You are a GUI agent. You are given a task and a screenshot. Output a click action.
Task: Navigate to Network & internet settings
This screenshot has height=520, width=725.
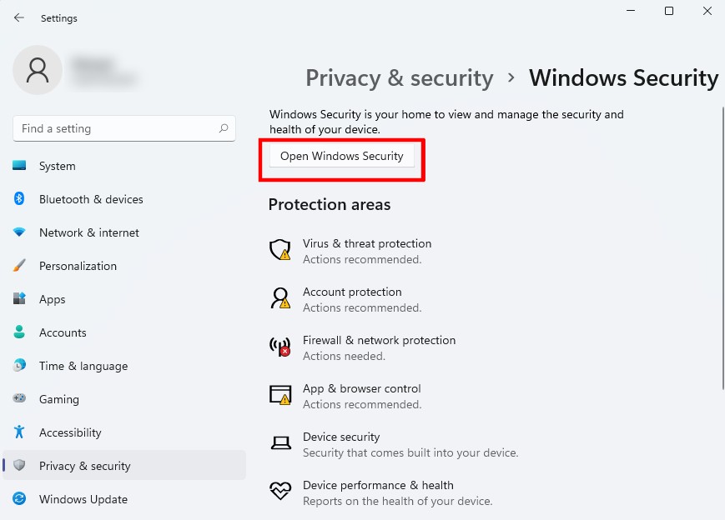[x=88, y=232]
